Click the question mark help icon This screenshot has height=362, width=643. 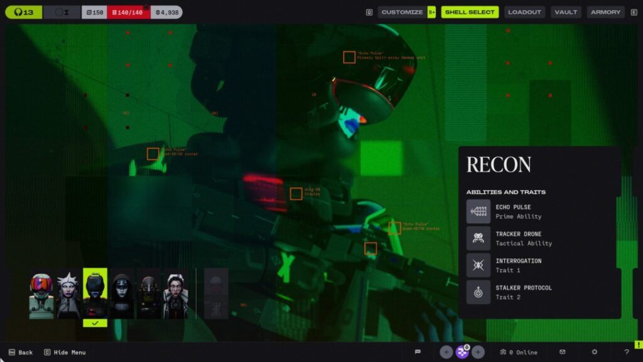pyautogui.click(x=626, y=352)
